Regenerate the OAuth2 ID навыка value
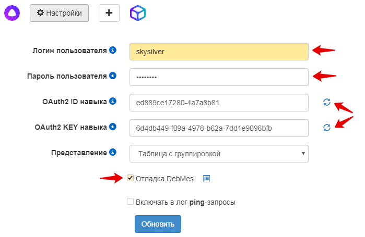The height and width of the screenshot is (237, 365). 326,102
